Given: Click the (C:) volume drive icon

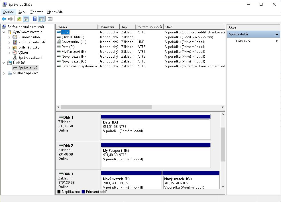Looking at the screenshot, I should 59,32.
